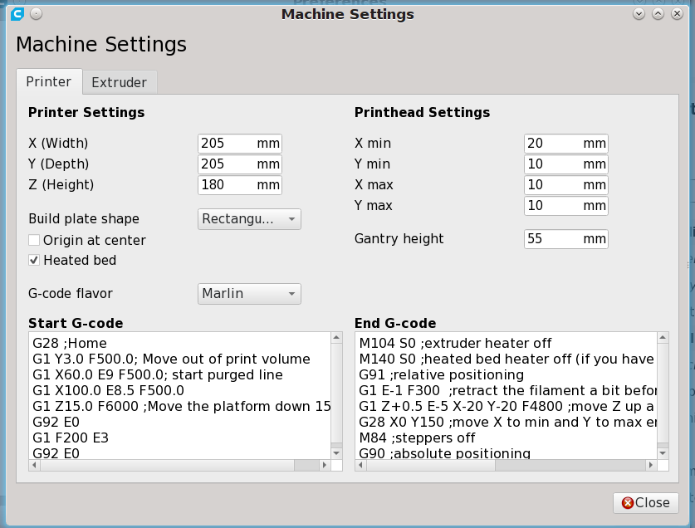
Task: Click in the Start G-code 'G28 ;Home' line
Action: 70,343
